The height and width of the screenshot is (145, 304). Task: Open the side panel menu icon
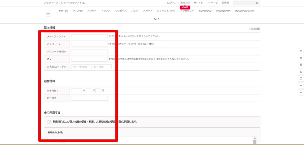[x=301, y=51]
